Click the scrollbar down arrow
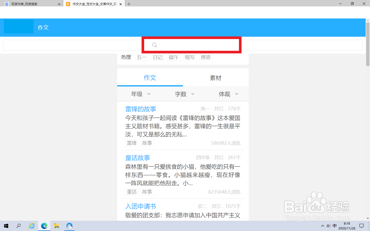 (368, 218)
